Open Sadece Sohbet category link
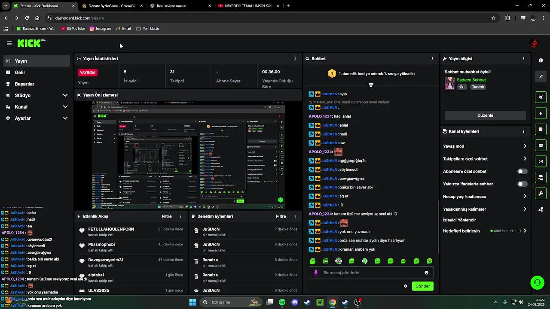This screenshot has height=309, width=550. tap(471, 80)
